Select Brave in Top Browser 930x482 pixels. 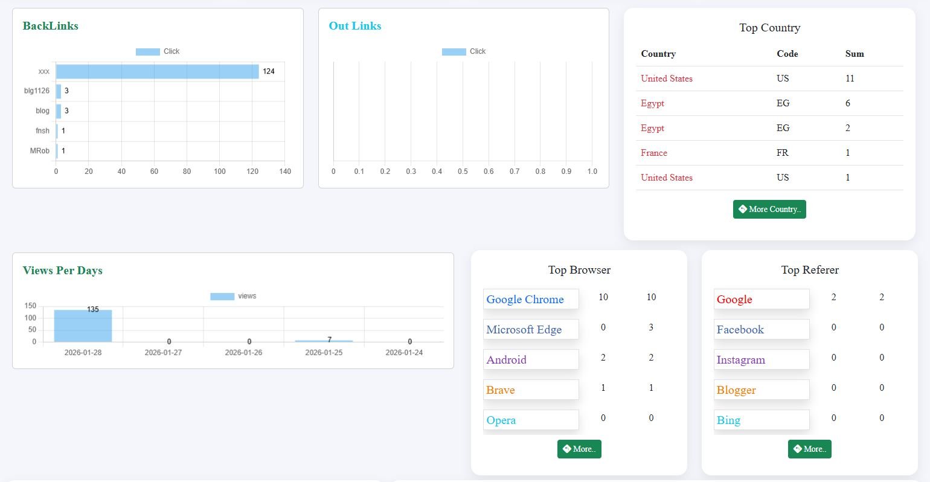pyautogui.click(x=531, y=390)
